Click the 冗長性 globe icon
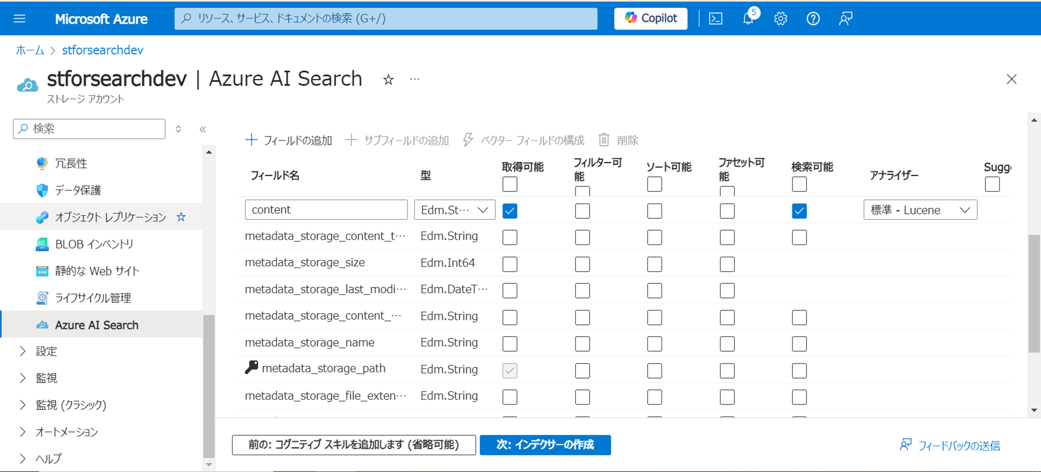Image resolution: width=1041 pixels, height=472 pixels. point(42,164)
